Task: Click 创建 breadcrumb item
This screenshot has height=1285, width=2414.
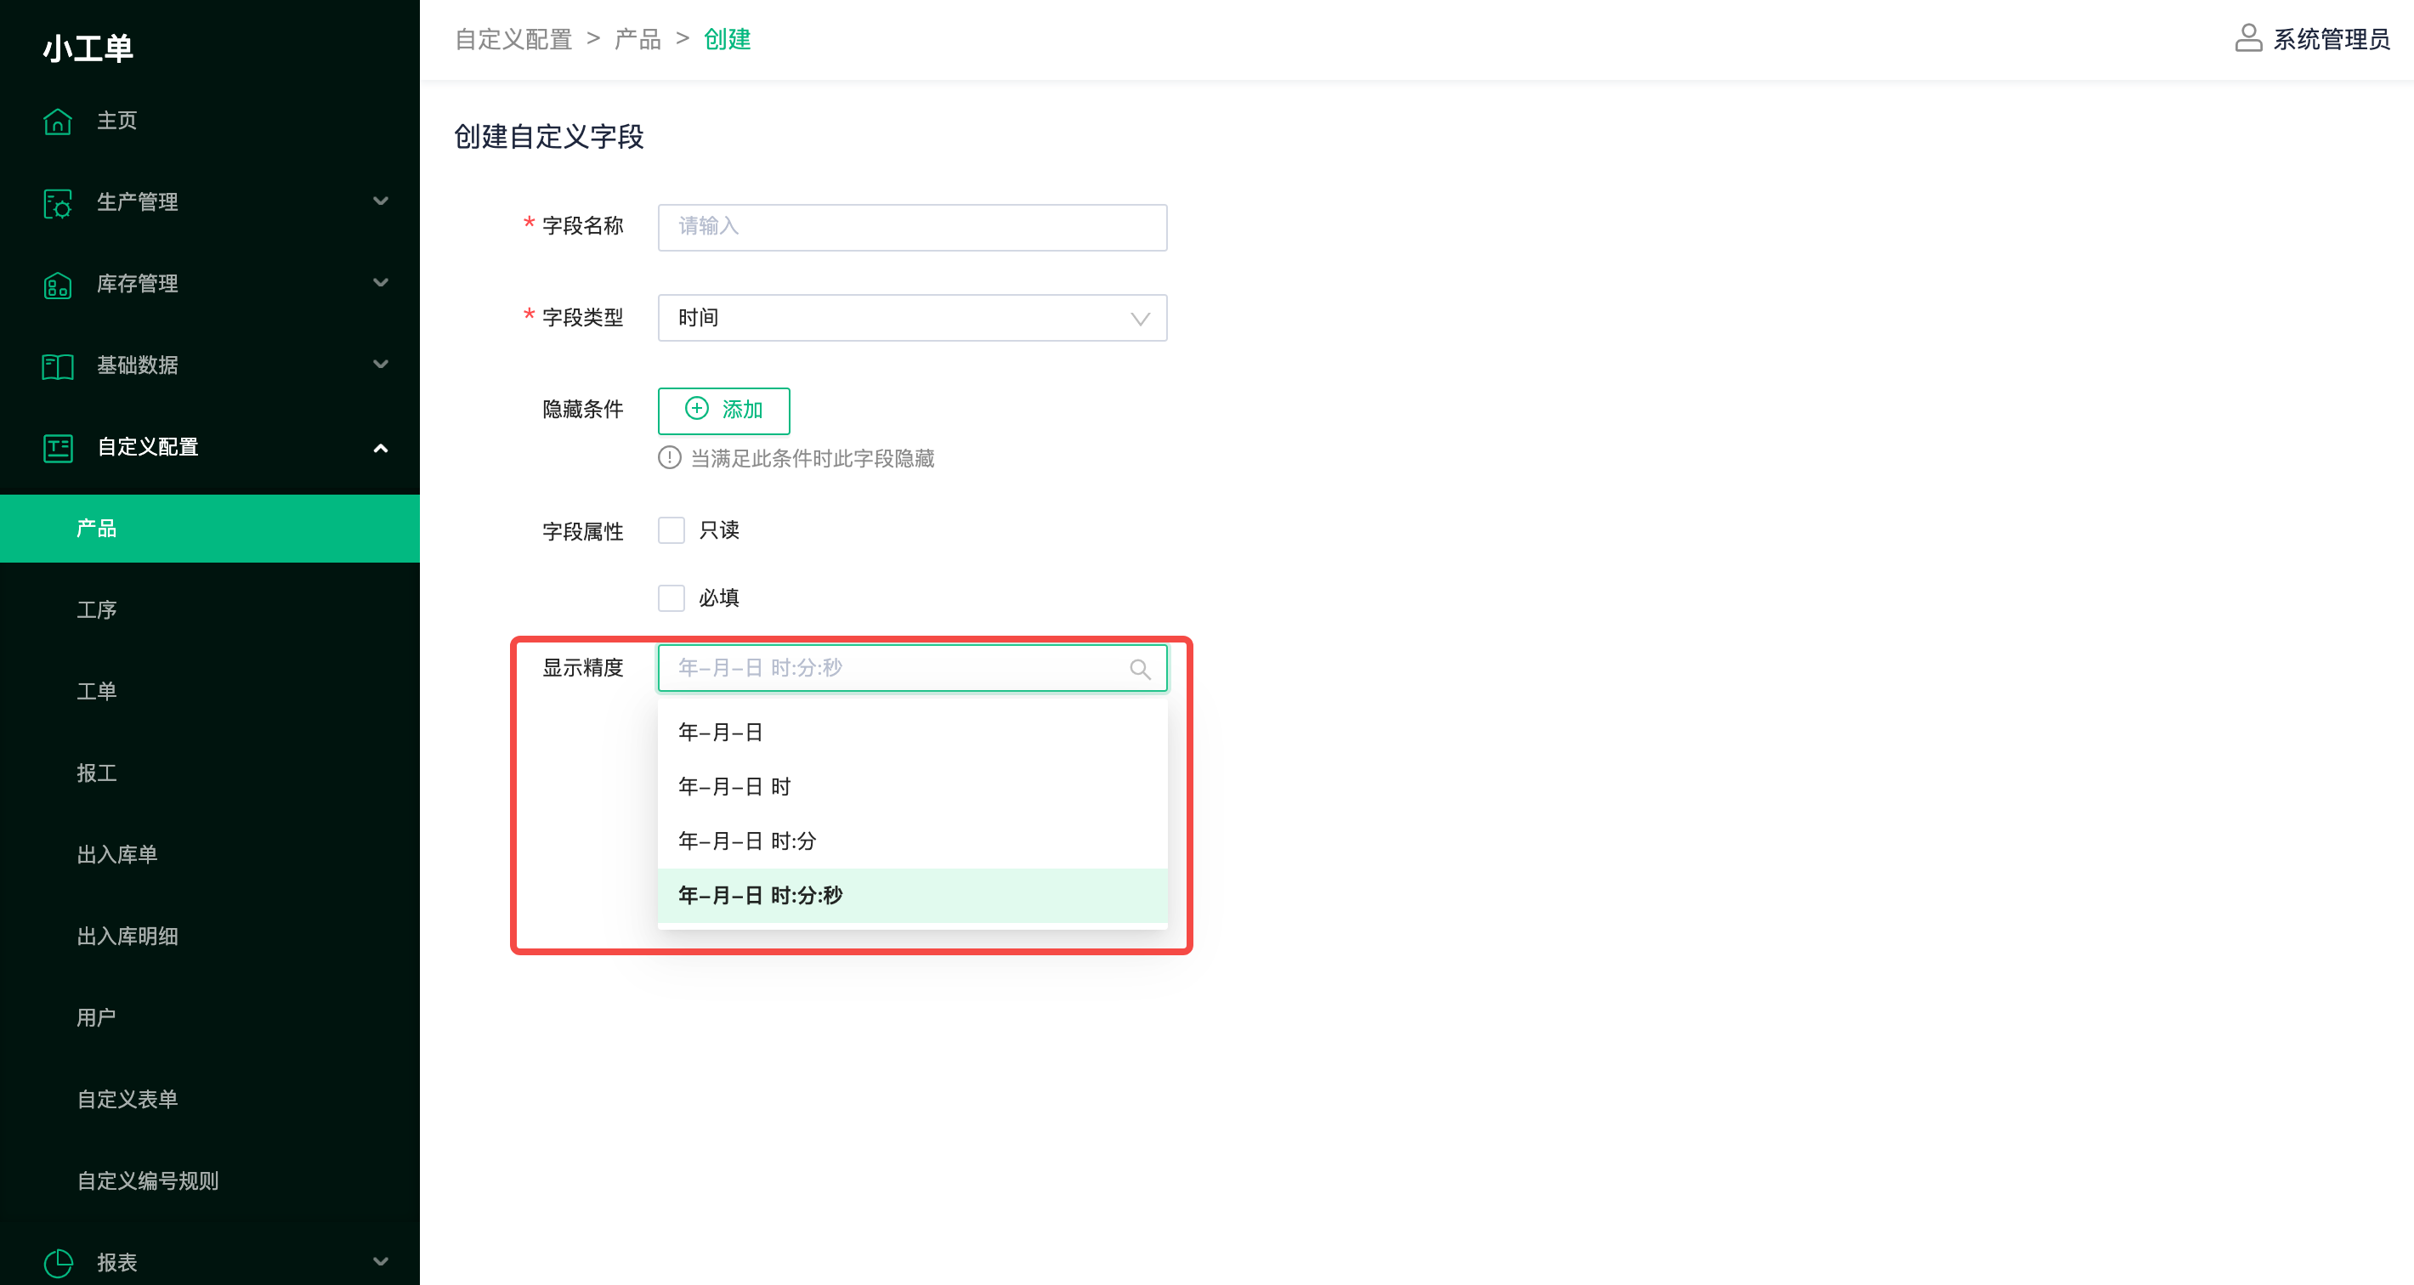Action: 728,39
